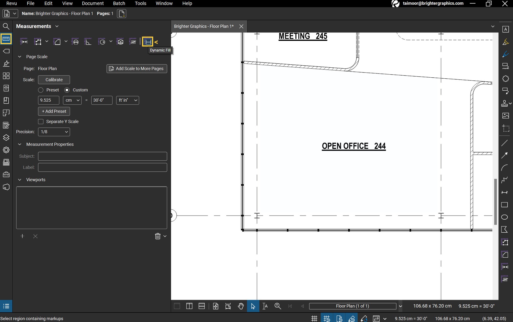513x322 pixels.
Task: Select the Text tool on the right sidebar
Action: 506,29
